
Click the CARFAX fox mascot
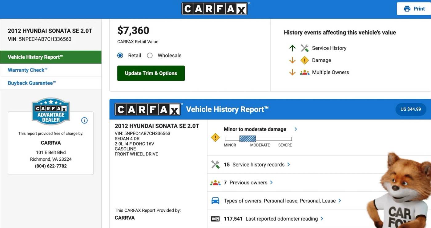coord(399,190)
